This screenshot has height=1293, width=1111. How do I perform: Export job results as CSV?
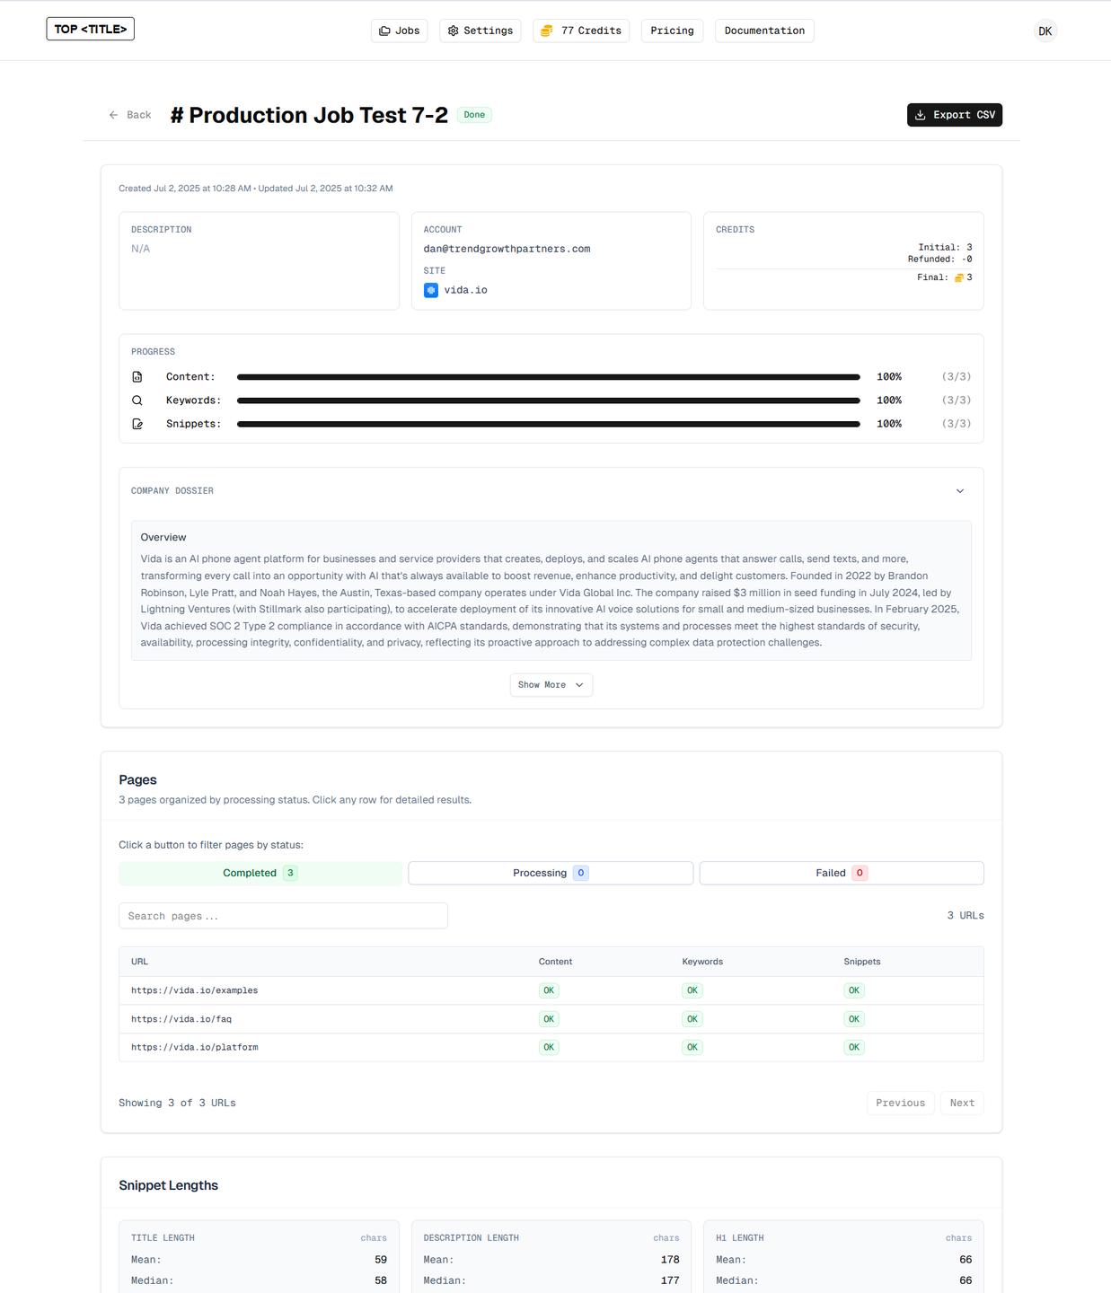click(954, 115)
